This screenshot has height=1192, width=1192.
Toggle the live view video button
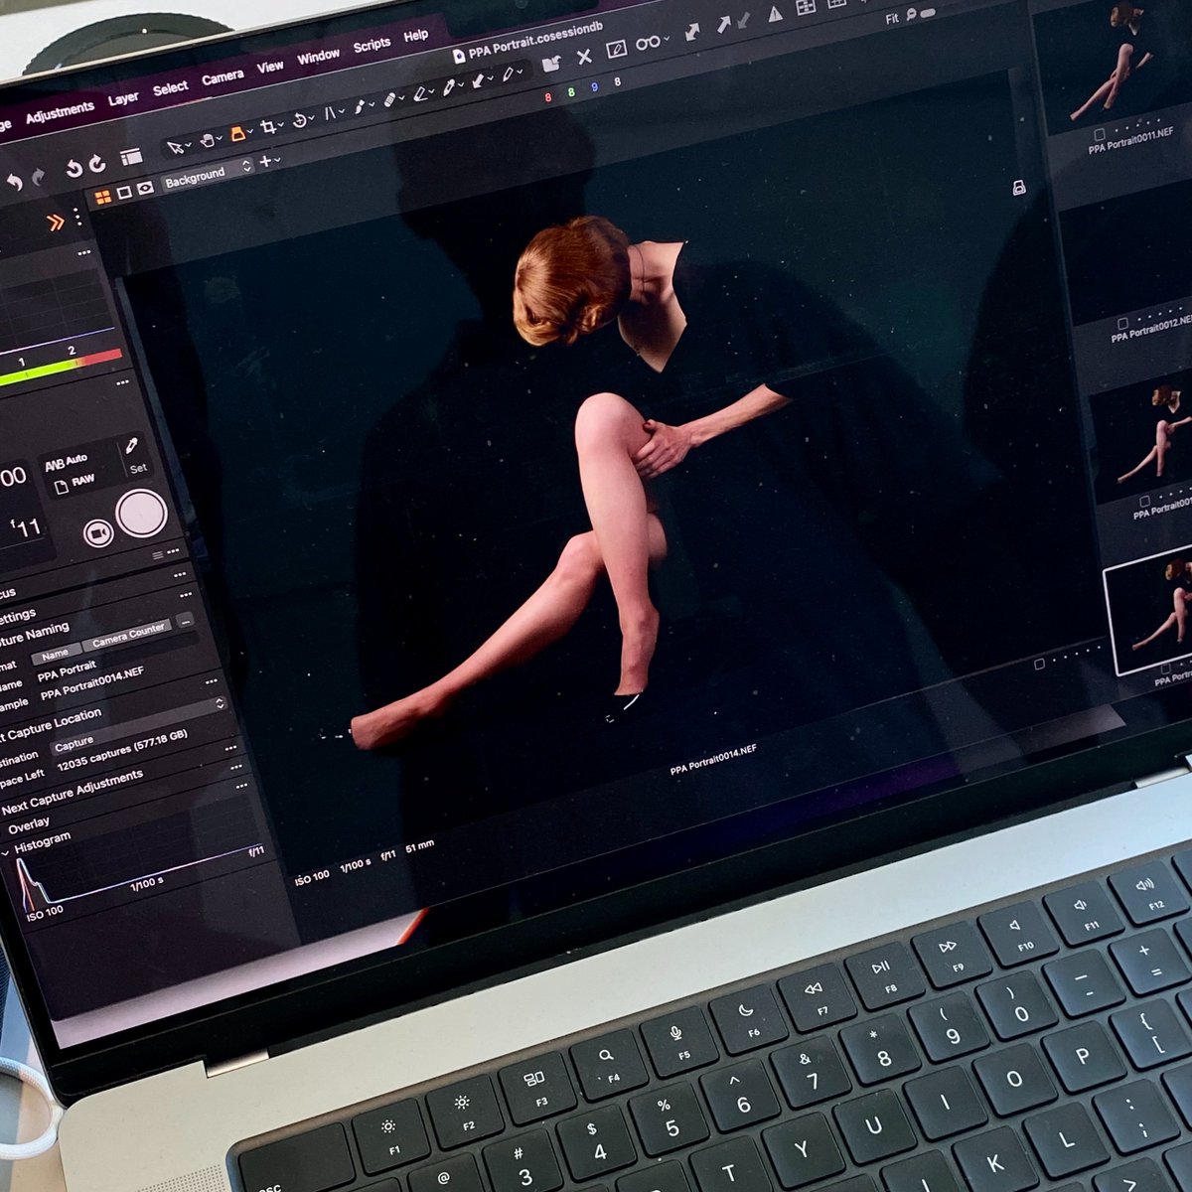[97, 534]
